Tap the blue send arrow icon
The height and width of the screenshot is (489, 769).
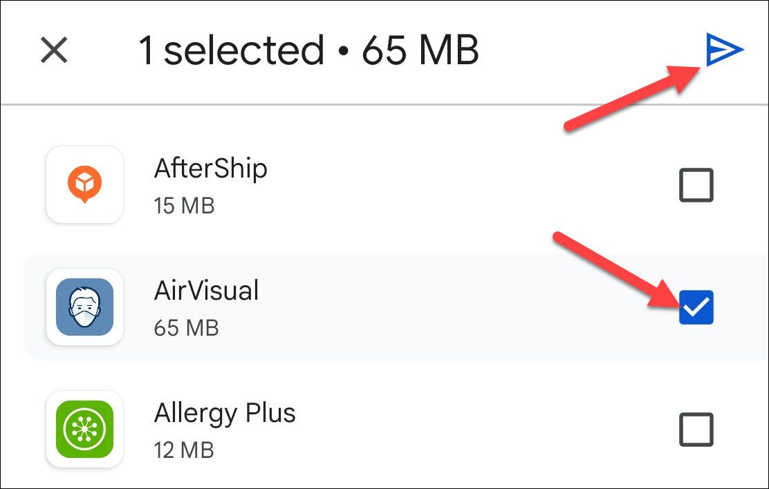723,50
